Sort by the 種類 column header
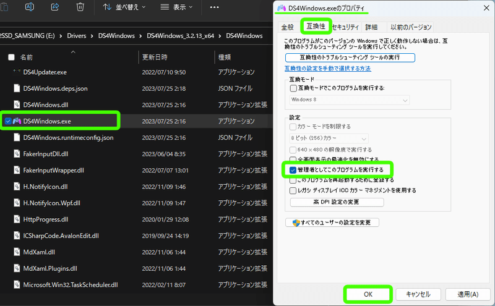Screen dimensions: 495x306 tap(225, 57)
